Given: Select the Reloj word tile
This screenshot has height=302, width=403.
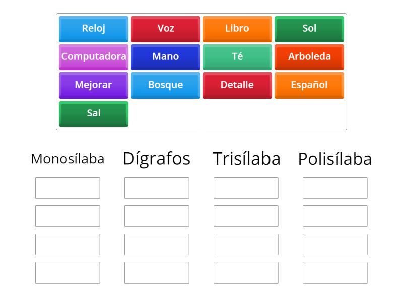Looking at the screenshot, I should click(93, 29).
